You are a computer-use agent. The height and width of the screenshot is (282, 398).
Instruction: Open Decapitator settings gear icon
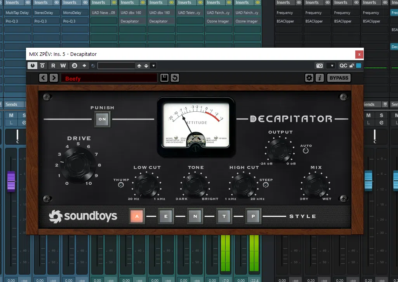point(309,78)
